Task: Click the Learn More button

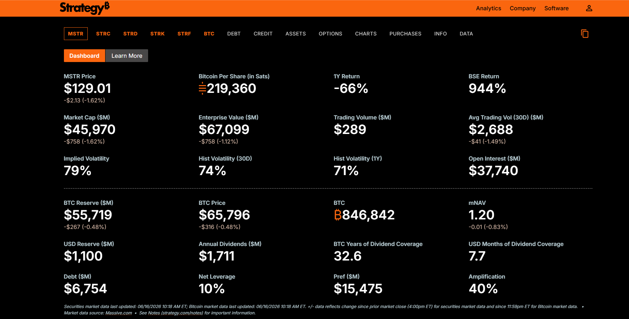Action: coord(127,56)
